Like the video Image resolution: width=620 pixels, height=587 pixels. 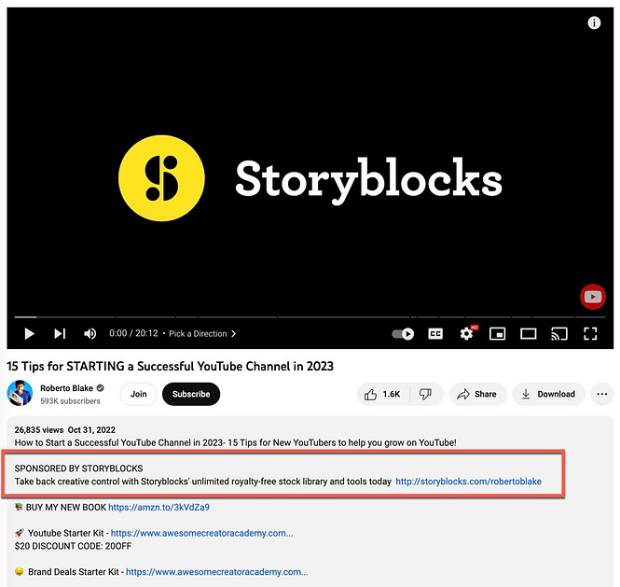click(382, 394)
